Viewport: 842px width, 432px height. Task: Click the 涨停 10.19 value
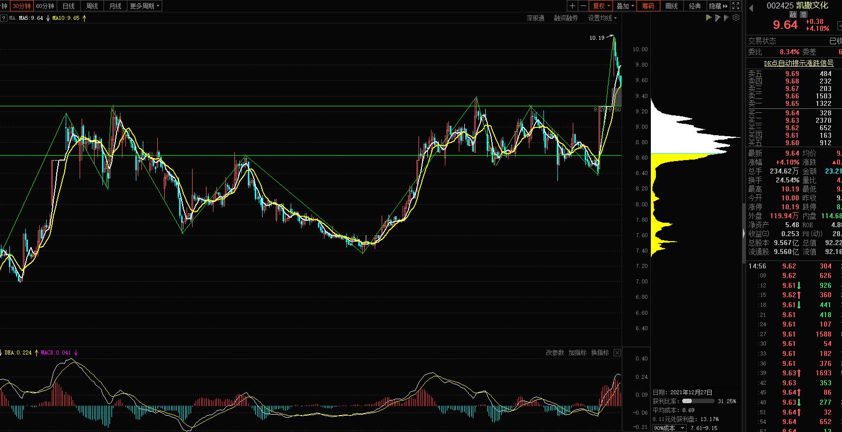click(790, 207)
